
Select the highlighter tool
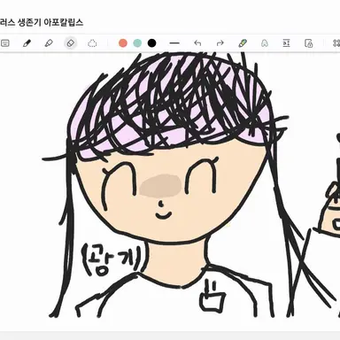point(49,43)
